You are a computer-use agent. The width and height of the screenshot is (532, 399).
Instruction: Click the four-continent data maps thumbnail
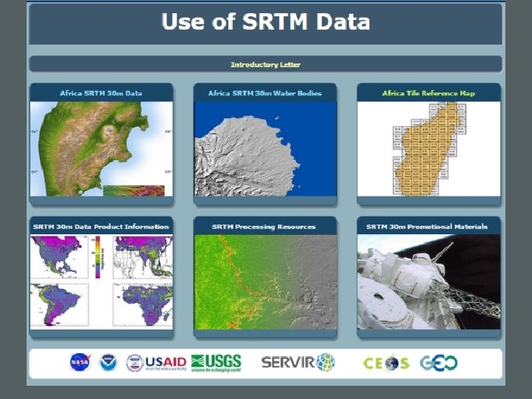pyautogui.click(x=101, y=282)
